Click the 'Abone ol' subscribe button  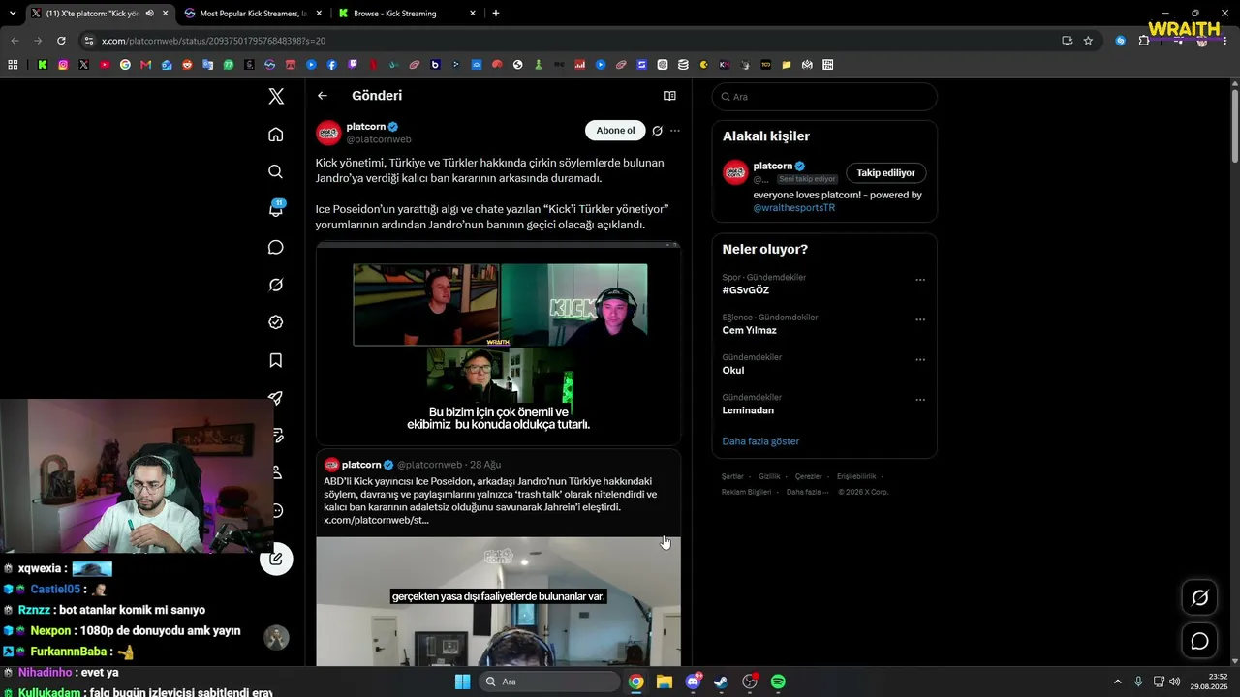coord(615,131)
